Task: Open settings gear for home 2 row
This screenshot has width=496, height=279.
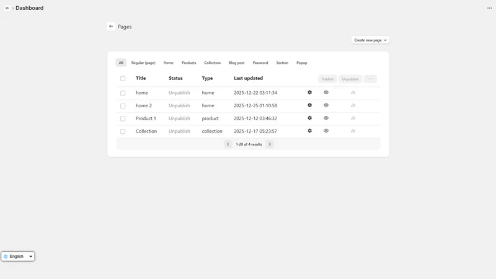Action: [x=309, y=105]
